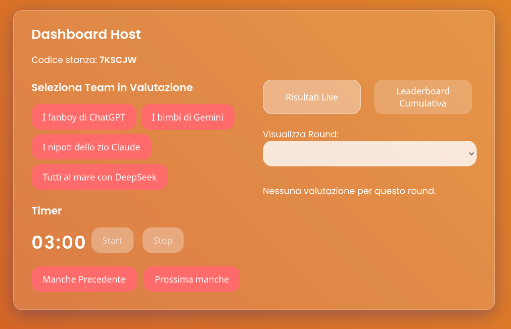The height and width of the screenshot is (329, 511).
Task: Choose the I bimbi di Gemini team
Action: (x=188, y=118)
